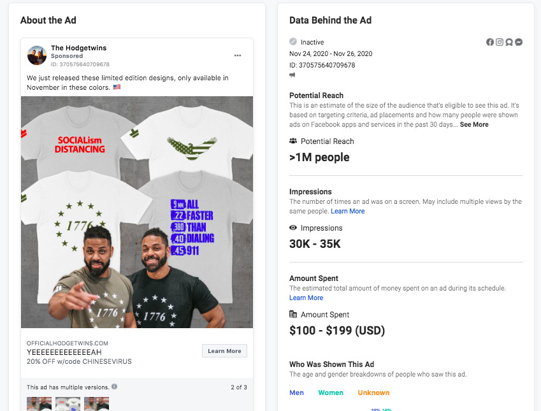Click the eye icon beside Impressions
Screen dimensions: 541x411
coord(293,227)
